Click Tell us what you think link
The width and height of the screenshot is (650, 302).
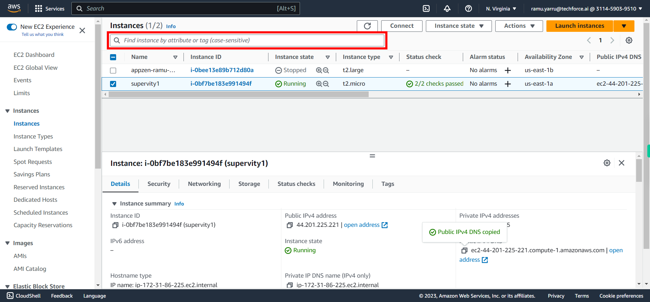point(43,35)
